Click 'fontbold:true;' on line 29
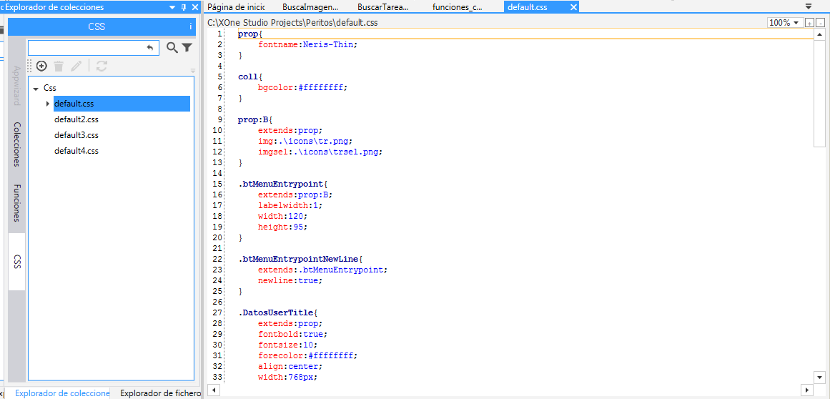The width and height of the screenshot is (830, 399). [292, 334]
